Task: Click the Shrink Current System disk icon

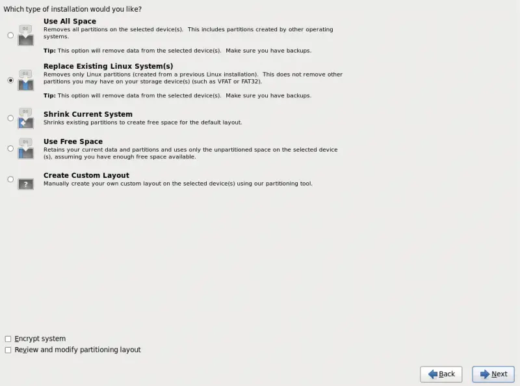Action: click(x=25, y=118)
